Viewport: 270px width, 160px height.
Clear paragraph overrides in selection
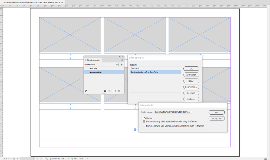pos(110,91)
